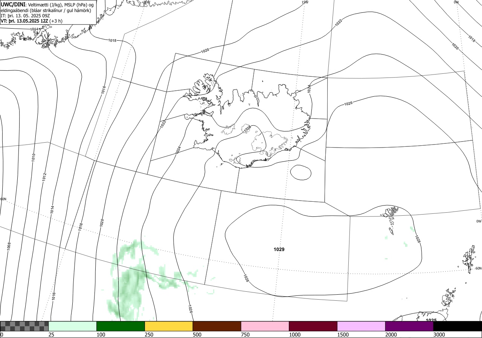
Task: Click the legend value 3000
Action: click(x=439, y=335)
